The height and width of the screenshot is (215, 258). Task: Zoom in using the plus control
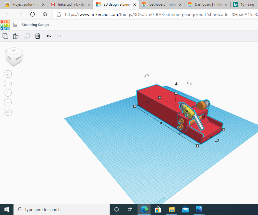click(8, 93)
